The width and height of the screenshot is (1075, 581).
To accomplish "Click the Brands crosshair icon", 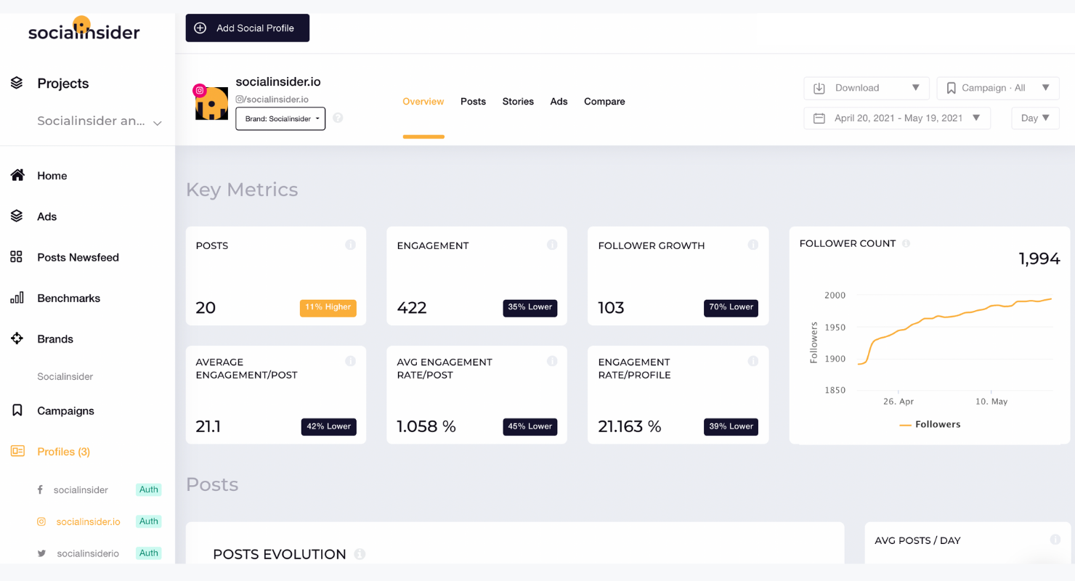I will 17,338.
